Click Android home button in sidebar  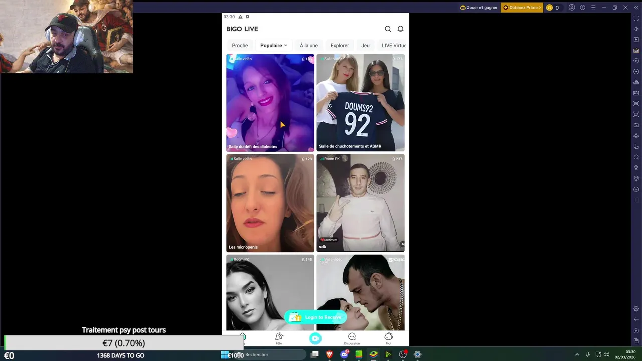[636, 330]
